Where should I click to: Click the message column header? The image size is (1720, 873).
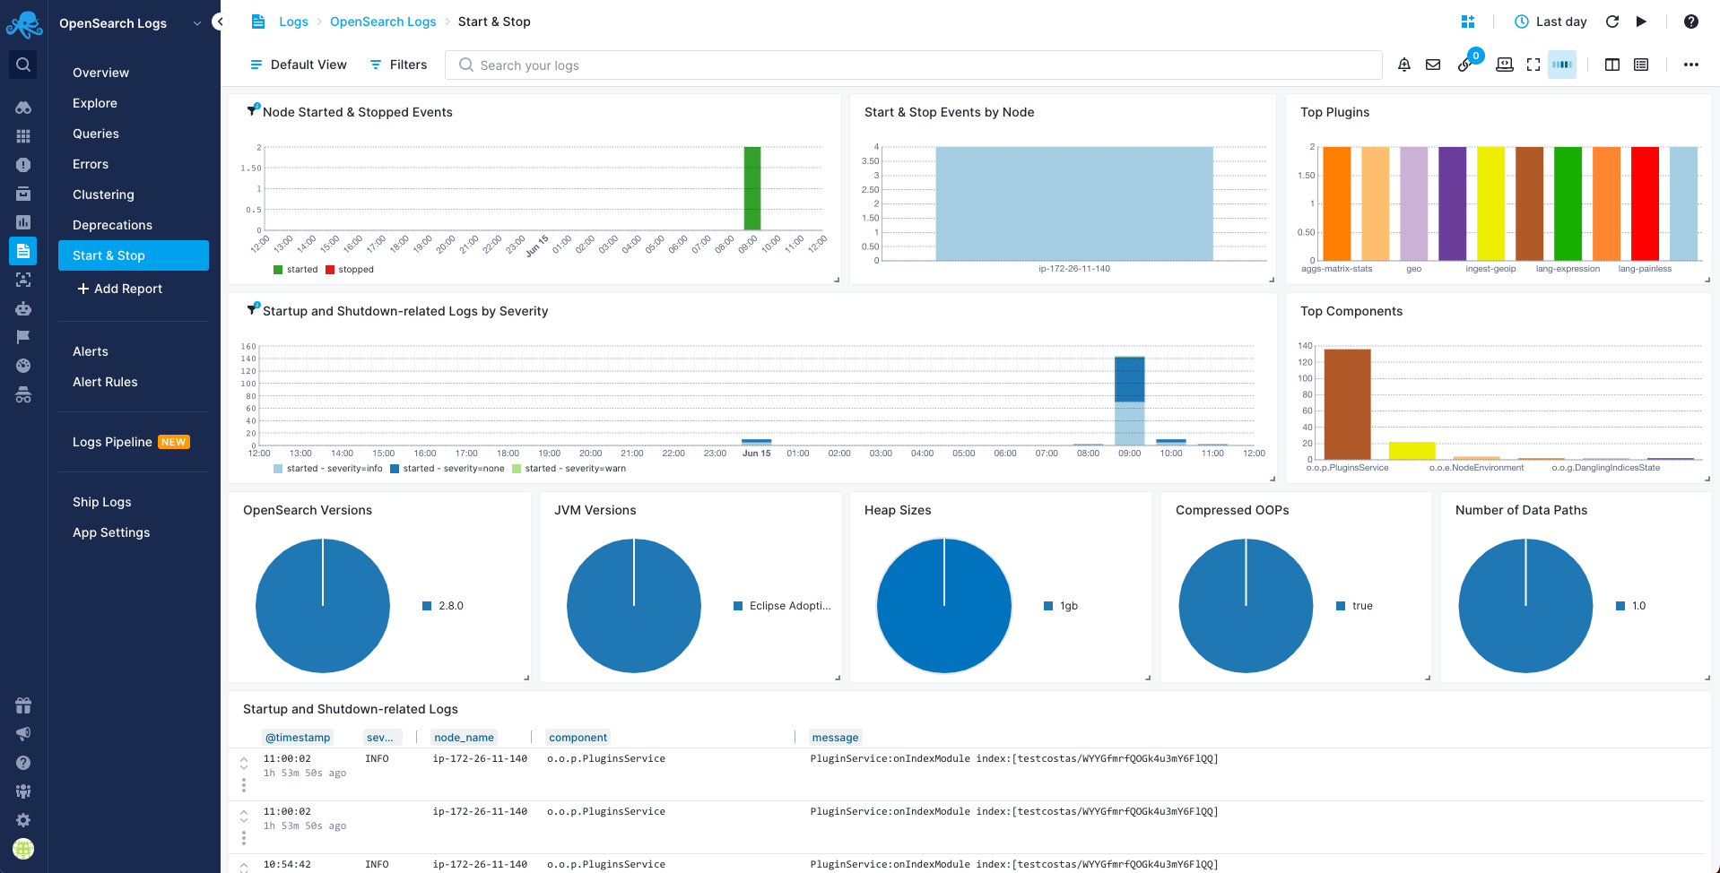pyautogui.click(x=835, y=738)
